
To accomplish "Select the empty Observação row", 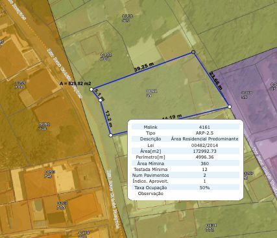I will point(186,193).
